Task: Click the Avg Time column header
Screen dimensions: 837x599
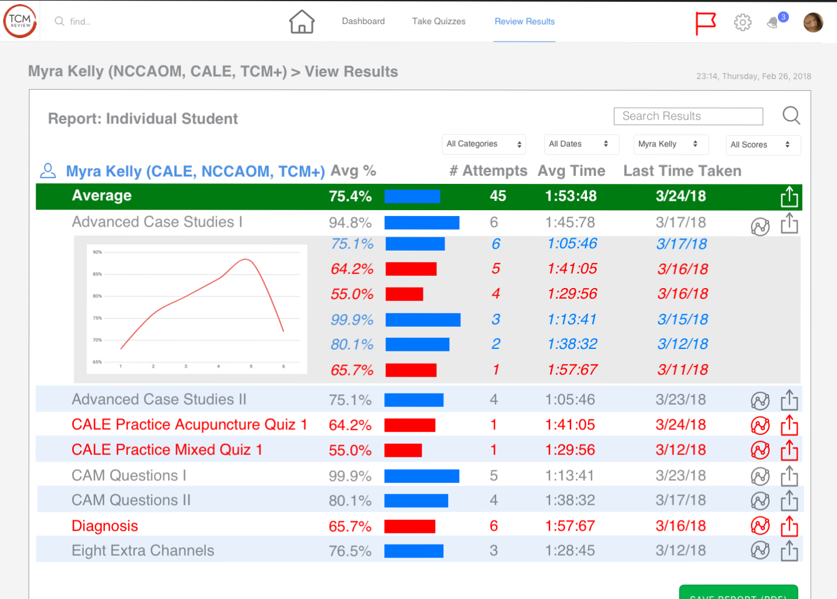Action: click(572, 171)
